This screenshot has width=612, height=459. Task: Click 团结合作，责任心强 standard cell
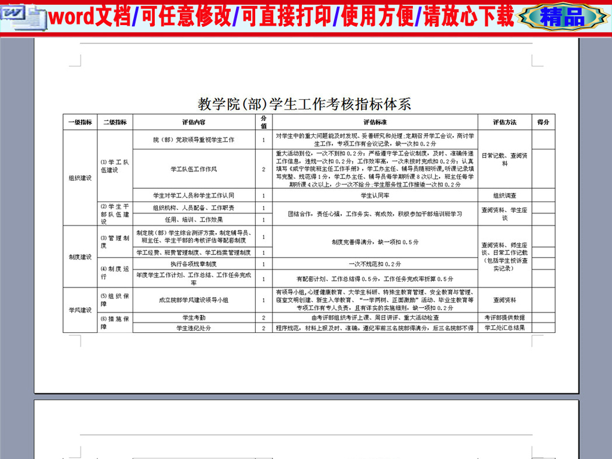click(x=375, y=213)
